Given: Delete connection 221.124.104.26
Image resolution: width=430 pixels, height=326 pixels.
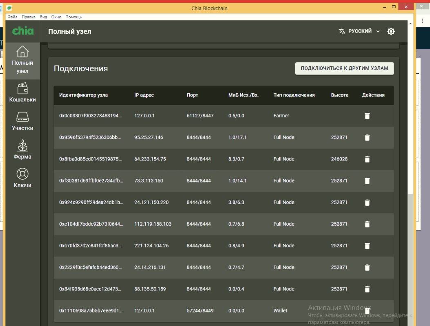Looking at the screenshot, I should point(367,246).
